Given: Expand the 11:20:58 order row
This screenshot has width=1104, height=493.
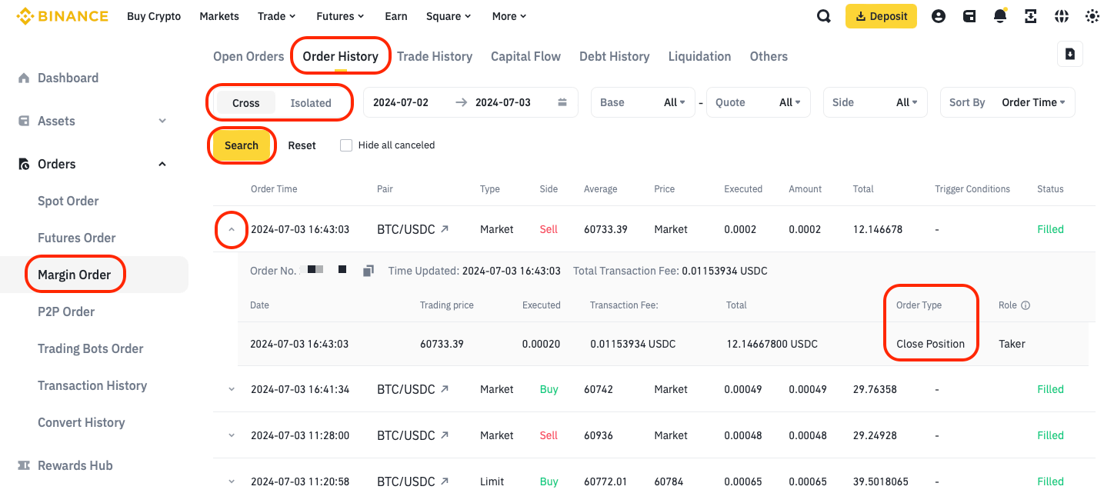Looking at the screenshot, I should pos(232,481).
